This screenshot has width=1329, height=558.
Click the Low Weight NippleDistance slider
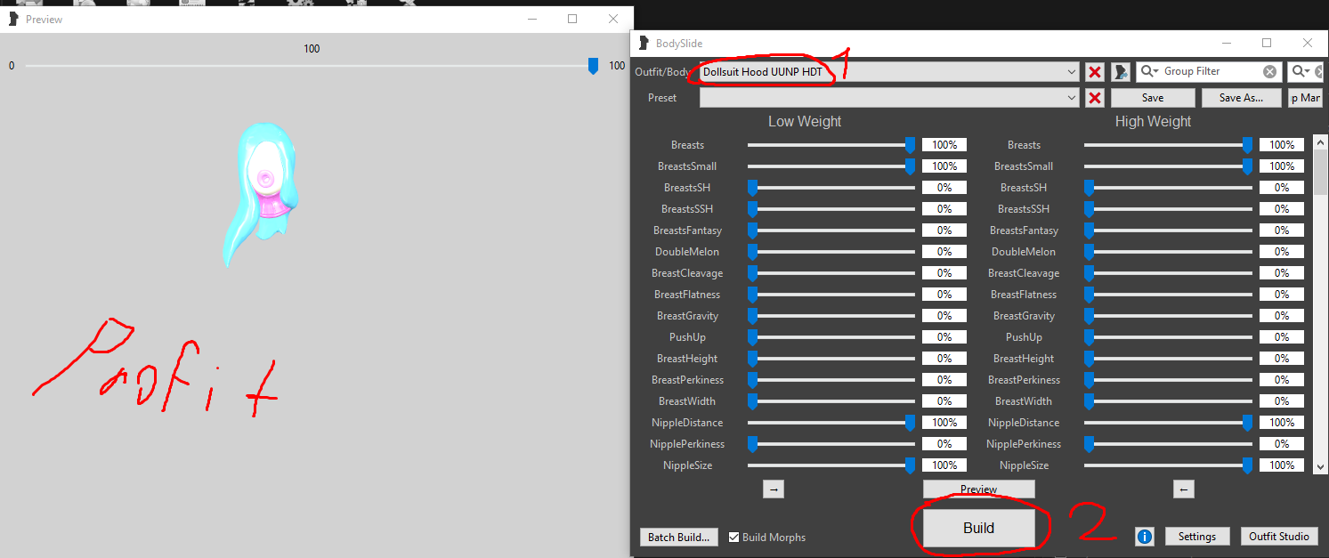(x=831, y=423)
